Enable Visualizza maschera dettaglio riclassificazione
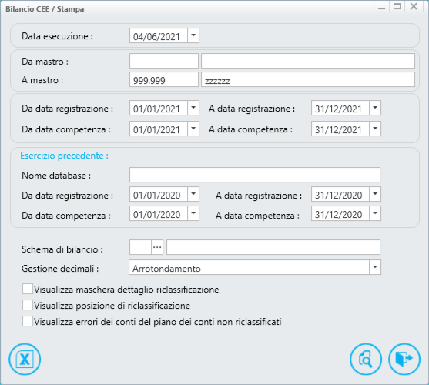Image resolution: width=429 pixels, height=385 pixels. (x=28, y=289)
